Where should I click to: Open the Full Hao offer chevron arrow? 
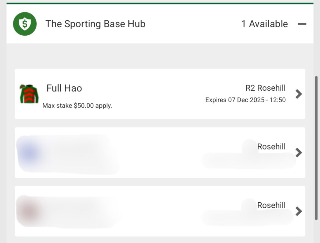(x=299, y=94)
